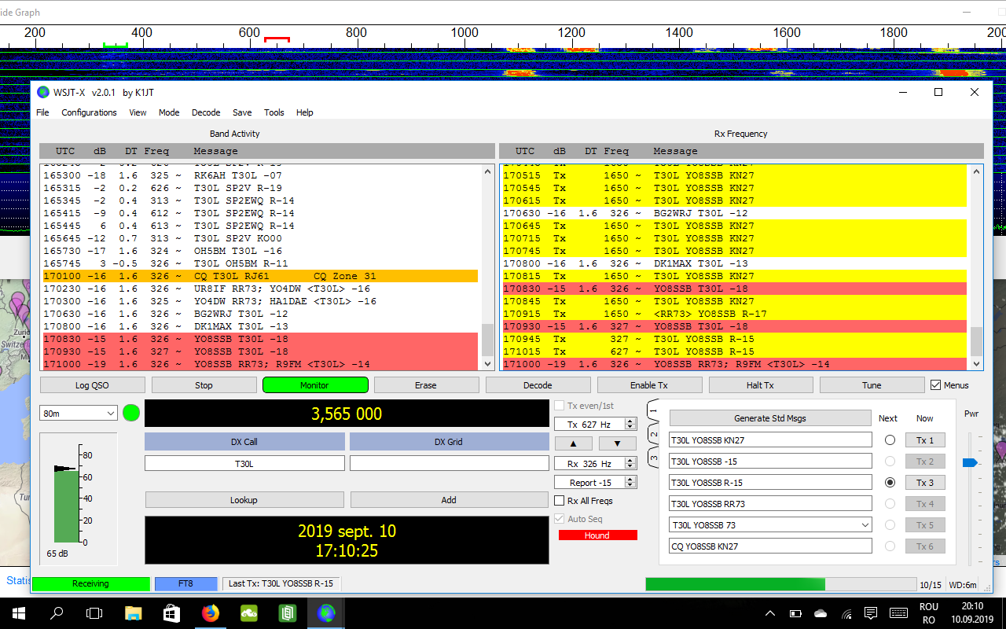Click the network icon in the system tray
The image size is (1006, 629).
click(x=846, y=613)
